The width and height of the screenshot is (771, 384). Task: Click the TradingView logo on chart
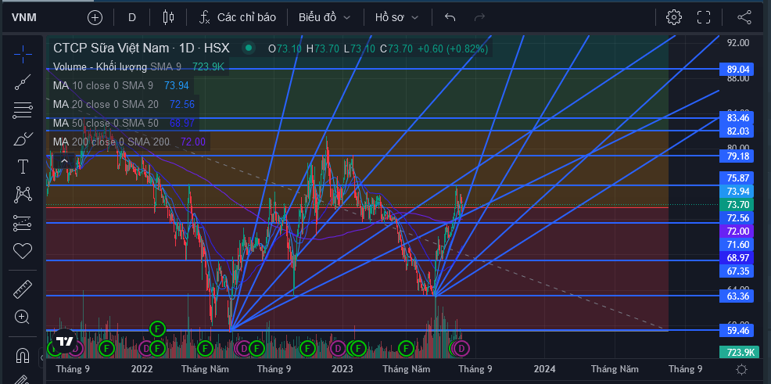(x=64, y=341)
